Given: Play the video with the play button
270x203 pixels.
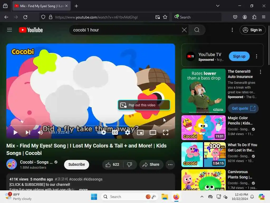Looking at the screenshot, I should 15,132.
